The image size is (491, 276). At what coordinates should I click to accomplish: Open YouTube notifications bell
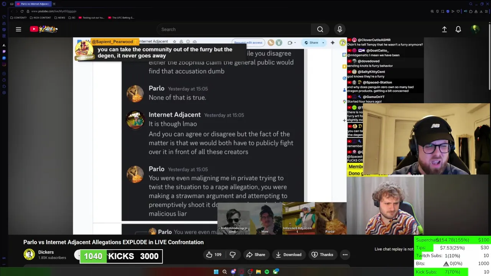point(458,29)
